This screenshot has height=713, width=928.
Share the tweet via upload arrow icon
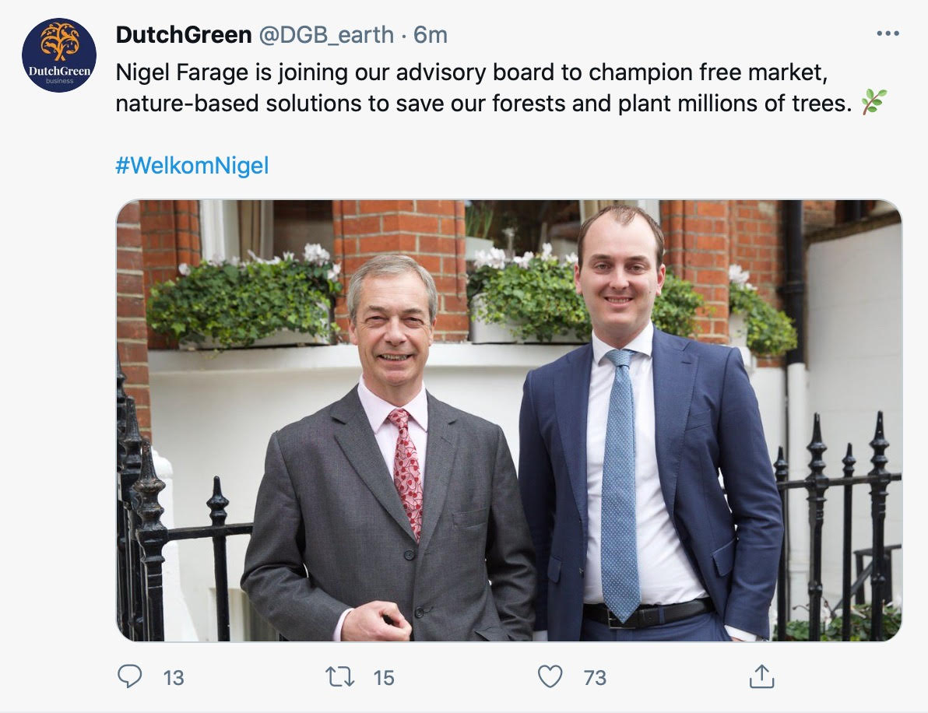click(761, 676)
